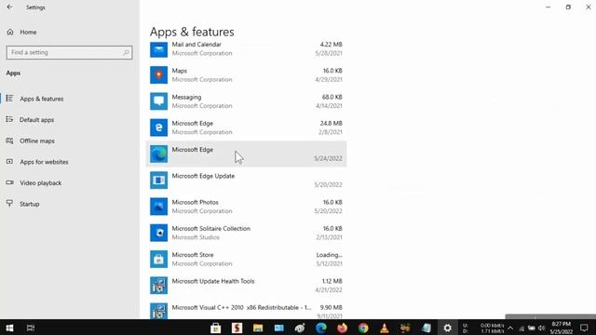596x335 pixels.
Task: Select the Messaging entry name
Action: (x=186, y=97)
